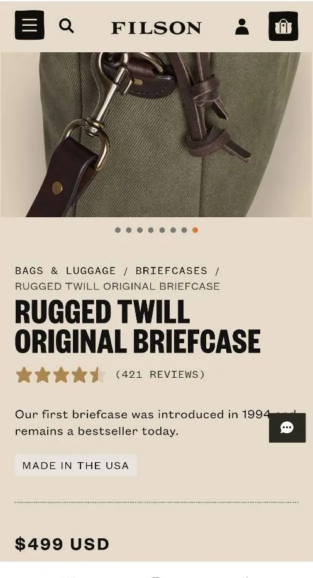Click the Rugged Twill Original Briefcase breadcrumb
This screenshot has height=578, width=313.
click(x=118, y=286)
